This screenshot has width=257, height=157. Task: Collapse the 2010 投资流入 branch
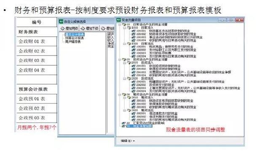coord(125,63)
